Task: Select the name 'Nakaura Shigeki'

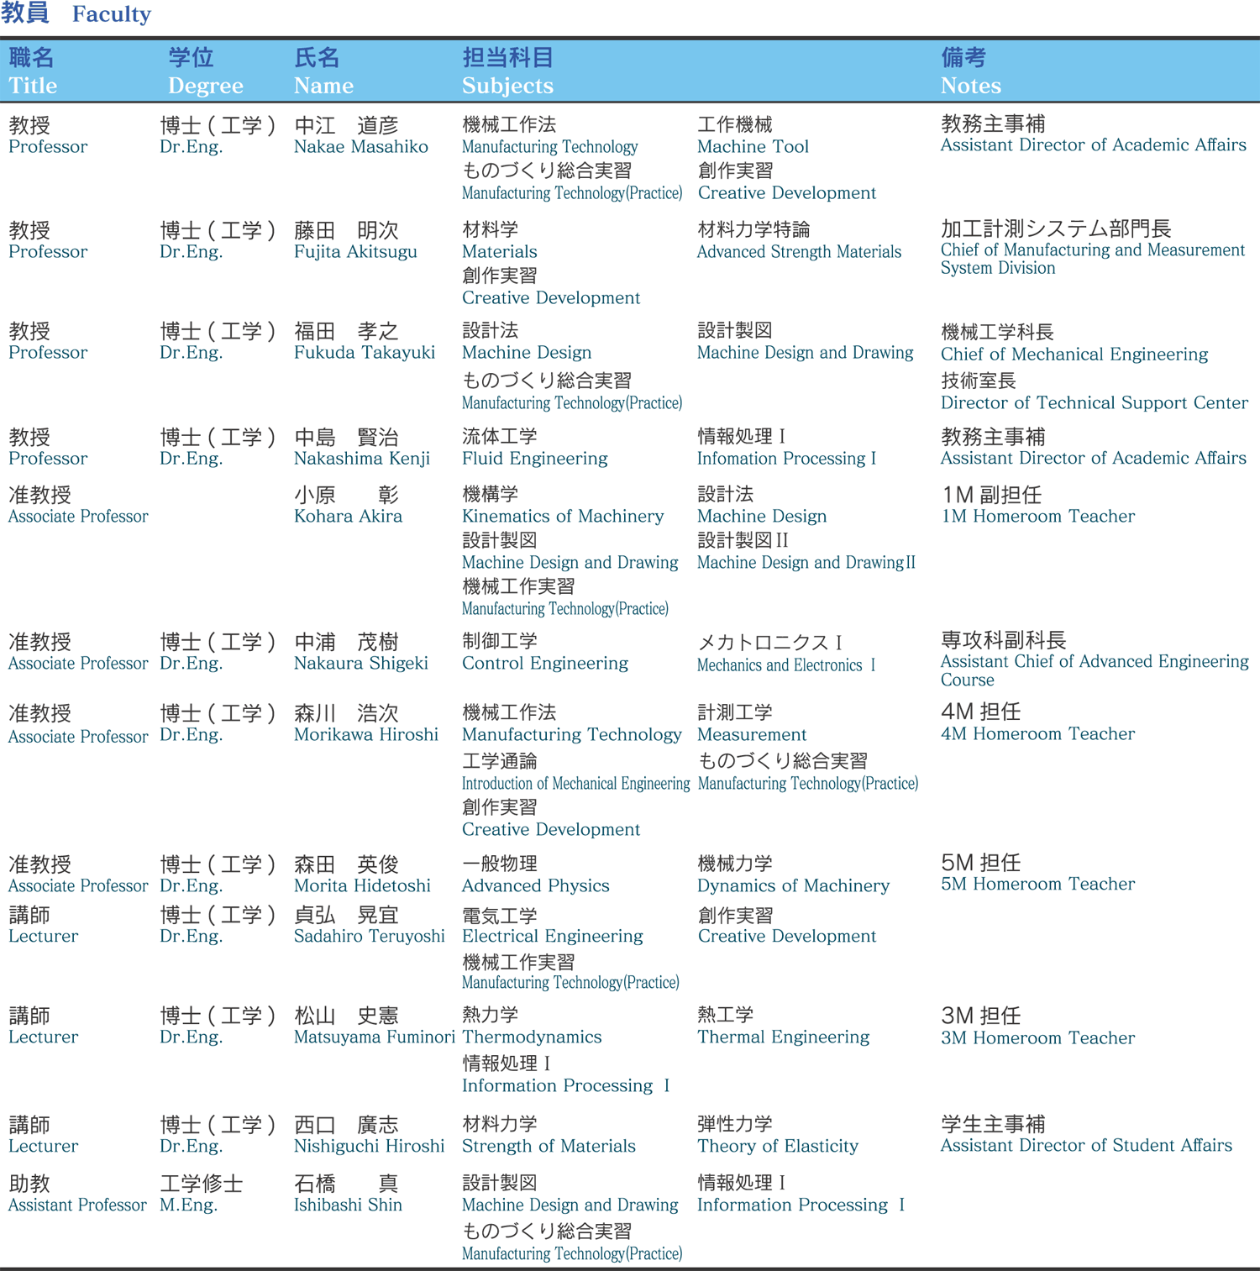Action: (361, 664)
